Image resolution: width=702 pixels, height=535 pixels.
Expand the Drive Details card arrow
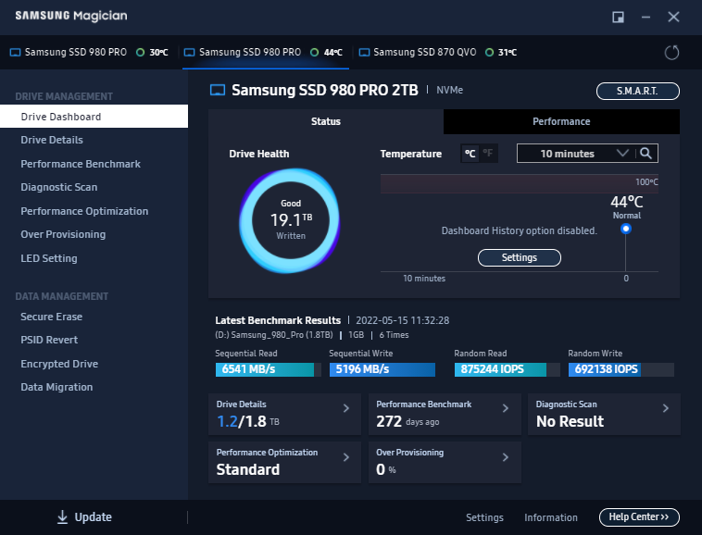point(346,408)
